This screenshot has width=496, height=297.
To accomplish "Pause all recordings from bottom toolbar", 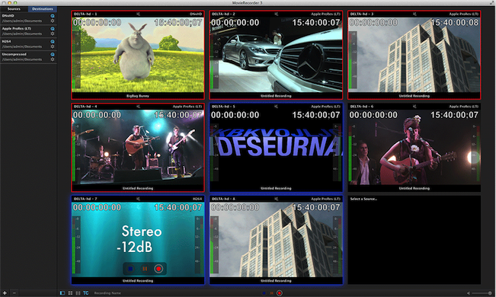I will click(x=271, y=293).
